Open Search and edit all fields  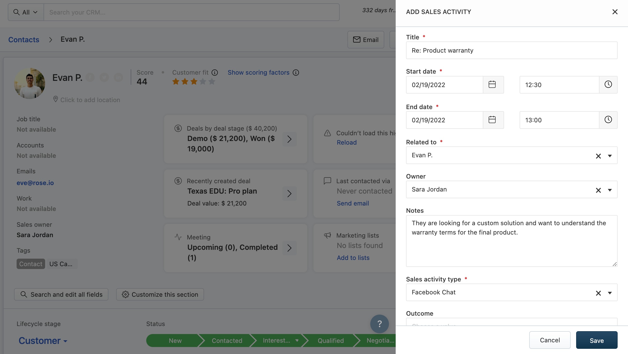(x=61, y=294)
